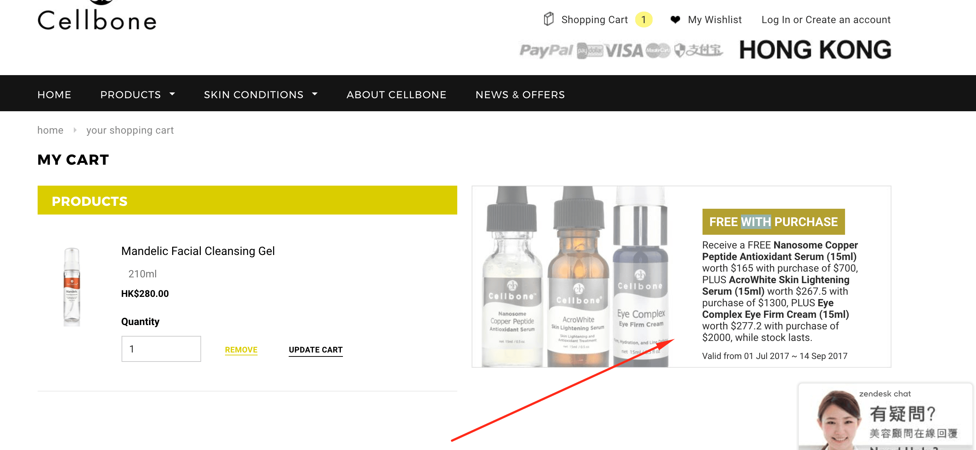Click Log In or Create an account
This screenshot has width=976, height=450.
tap(826, 20)
